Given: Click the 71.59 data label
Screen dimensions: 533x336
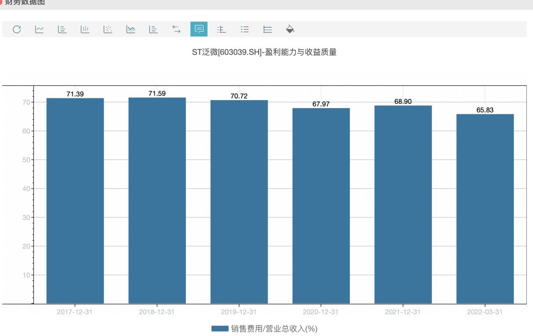Looking at the screenshot, I should pyautogui.click(x=157, y=93).
